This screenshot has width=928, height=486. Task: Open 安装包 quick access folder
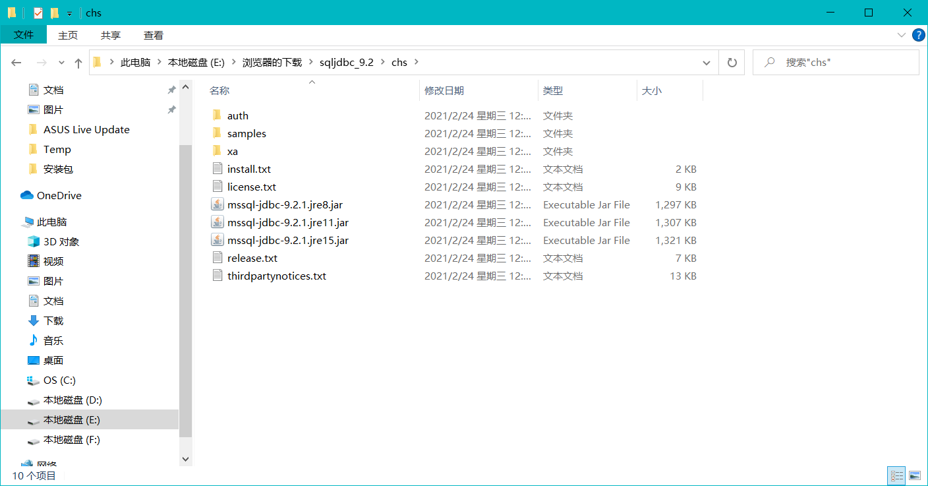click(51, 169)
